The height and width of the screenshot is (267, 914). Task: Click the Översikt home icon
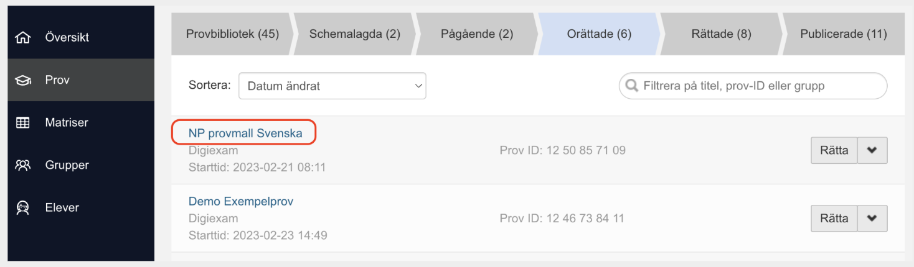pos(22,38)
